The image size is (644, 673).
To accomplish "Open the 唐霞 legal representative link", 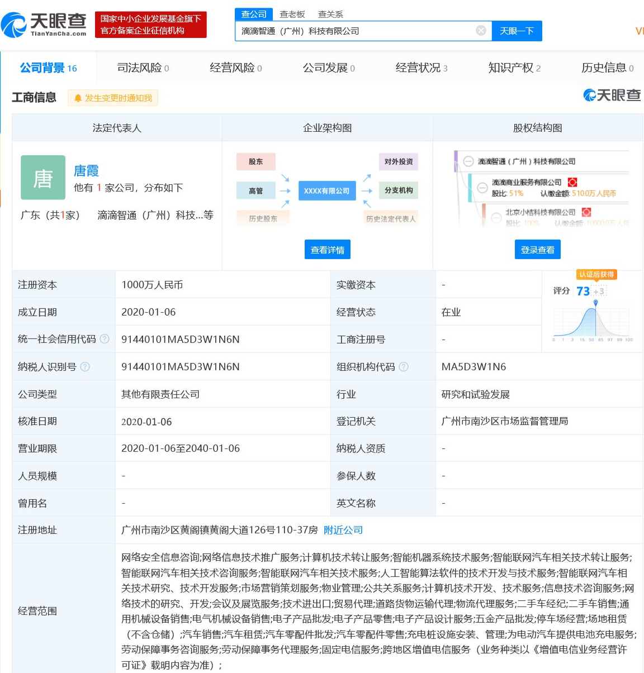I will click(86, 170).
